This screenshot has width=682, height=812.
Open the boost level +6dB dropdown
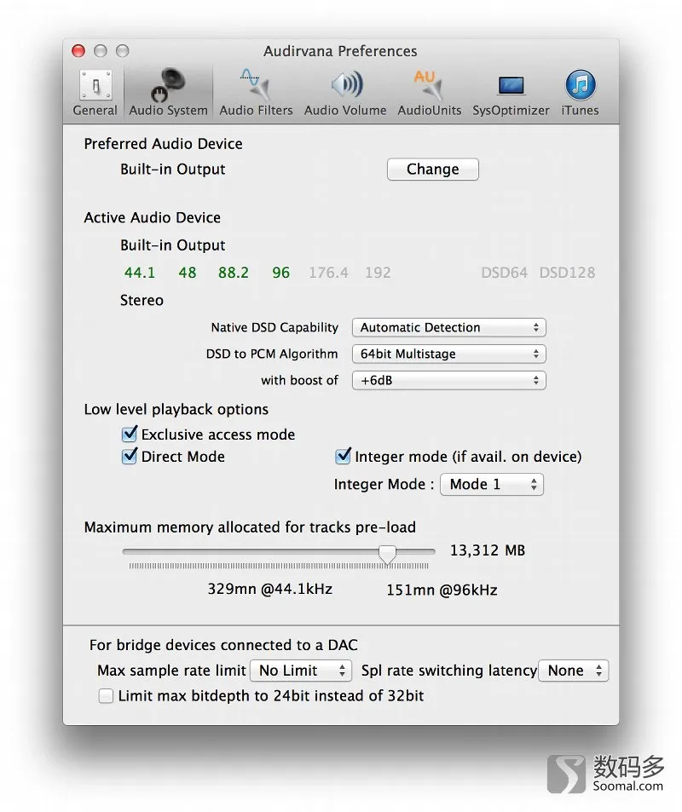pos(448,381)
